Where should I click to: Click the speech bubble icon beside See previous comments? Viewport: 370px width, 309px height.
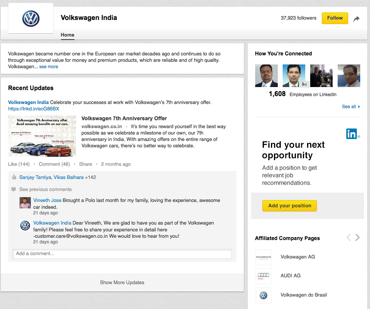pos(14,189)
